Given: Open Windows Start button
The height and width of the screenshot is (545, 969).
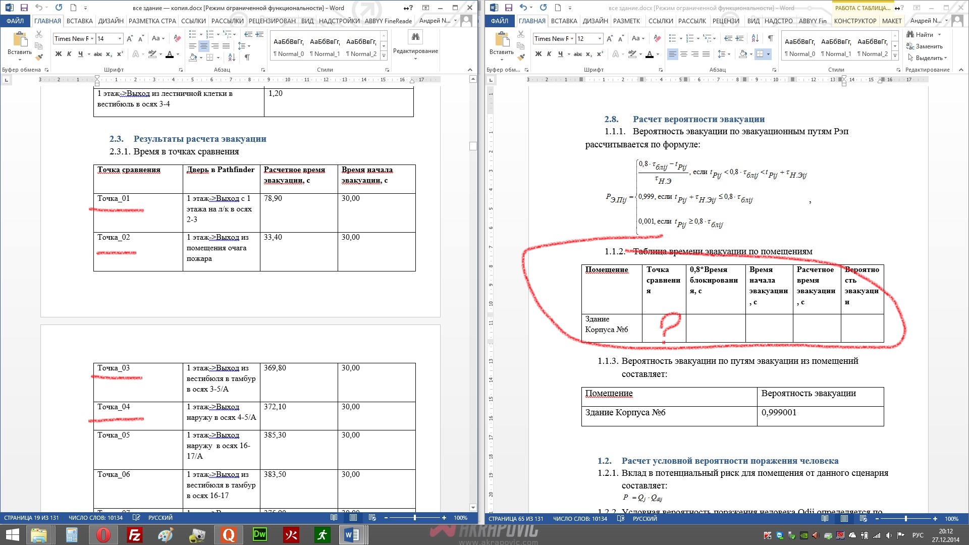Looking at the screenshot, I should 12,534.
